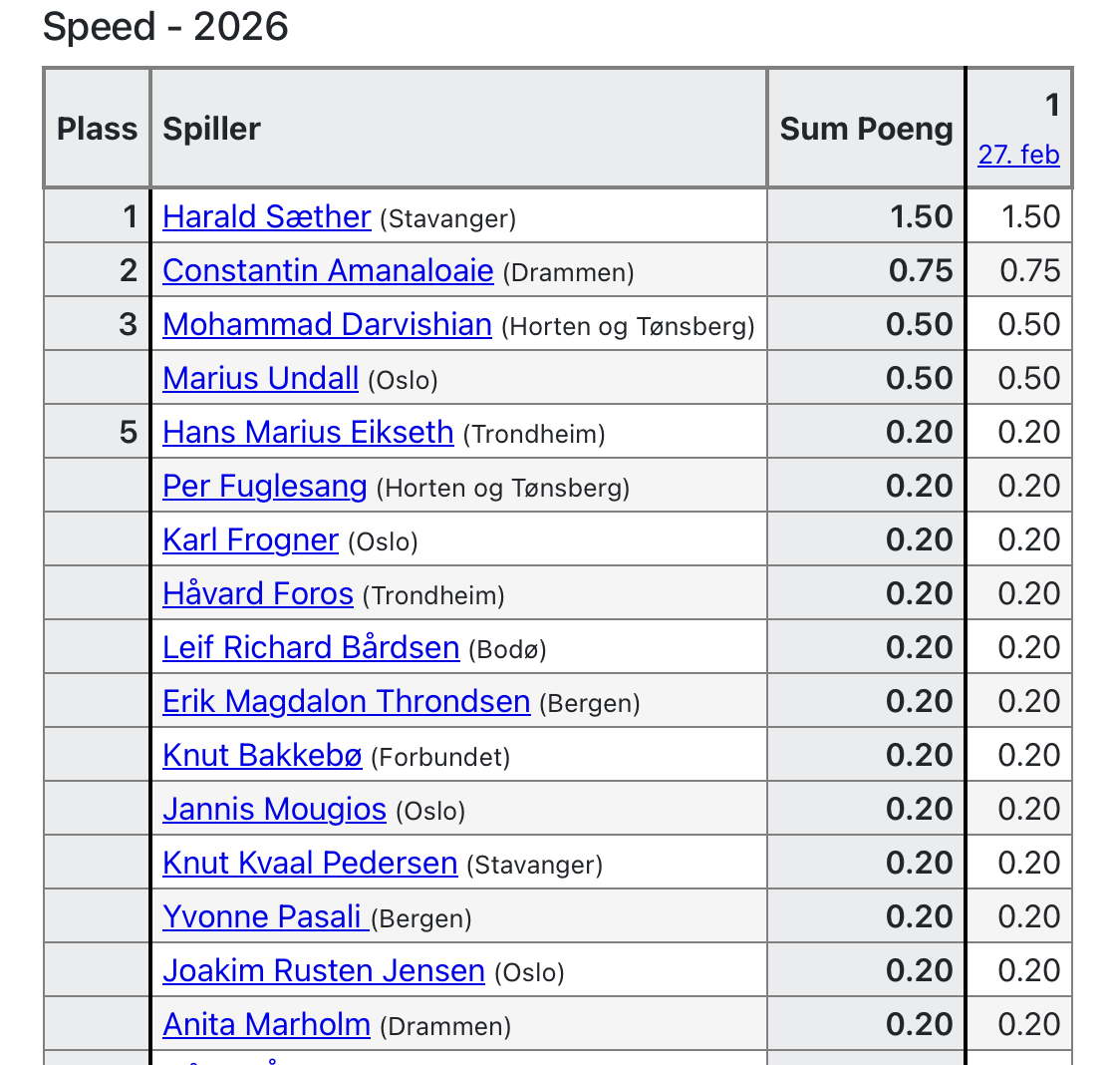Open Mohammad Darvishian's profile link
This screenshot has height=1065, width=1110.
pos(327,324)
